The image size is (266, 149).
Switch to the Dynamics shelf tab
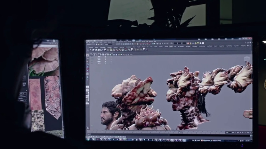pos(116,47)
